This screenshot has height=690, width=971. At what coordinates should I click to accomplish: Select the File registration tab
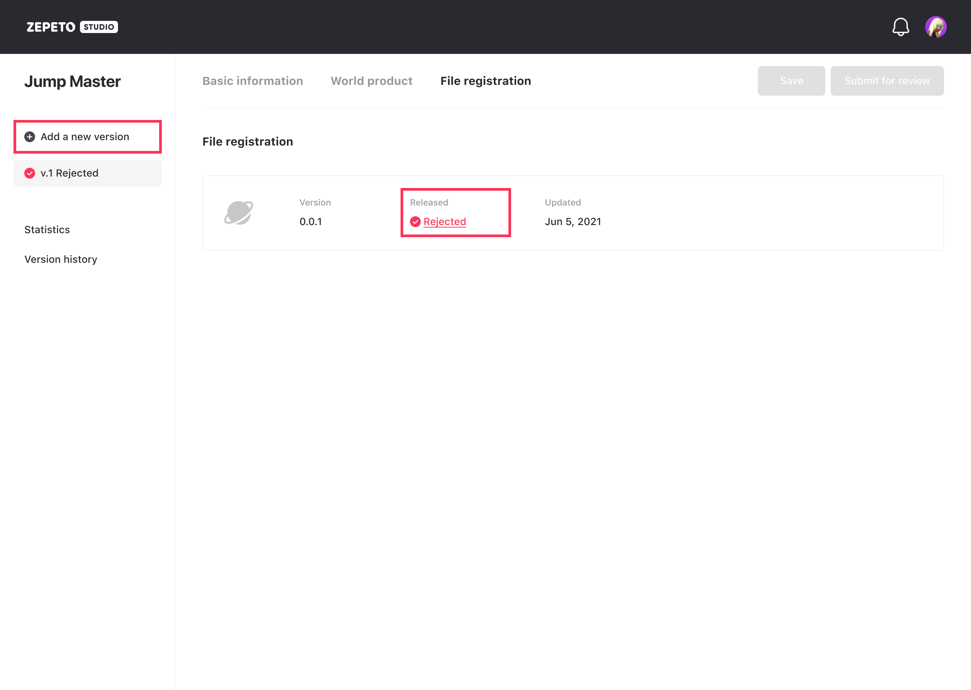pos(486,81)
